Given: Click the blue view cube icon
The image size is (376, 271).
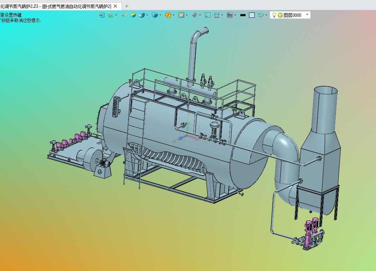Looking at the screenshot, I should [x=142, y=15].
